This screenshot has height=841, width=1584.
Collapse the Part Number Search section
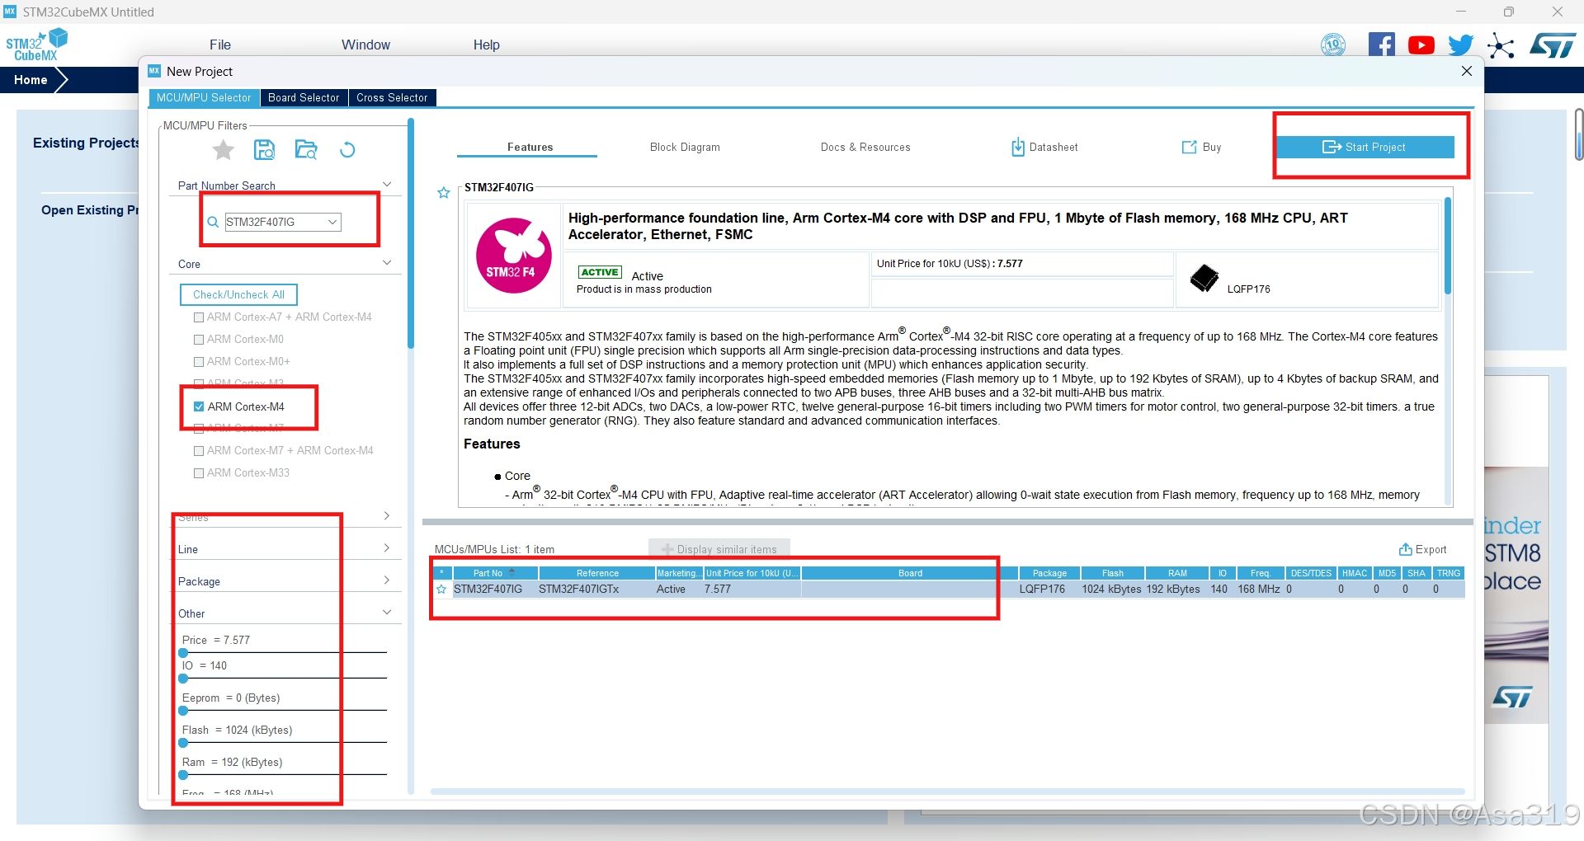click(x=387, y=185)
